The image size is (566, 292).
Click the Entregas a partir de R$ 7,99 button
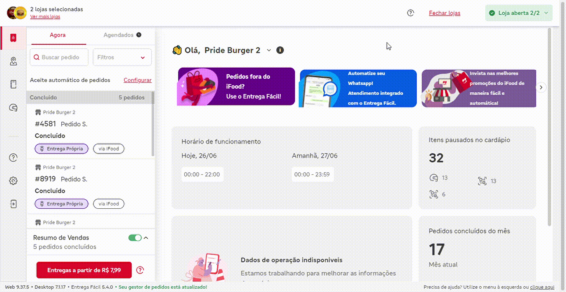(x=84, y=270)
